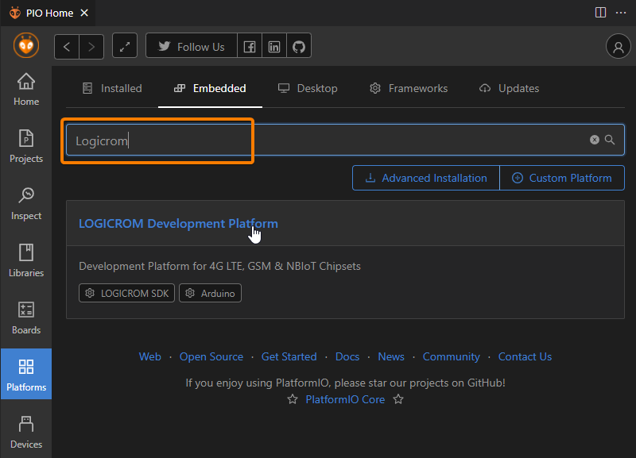Switch to the Frameworks tab
The image size is (636, 458).
click(409, 88)
